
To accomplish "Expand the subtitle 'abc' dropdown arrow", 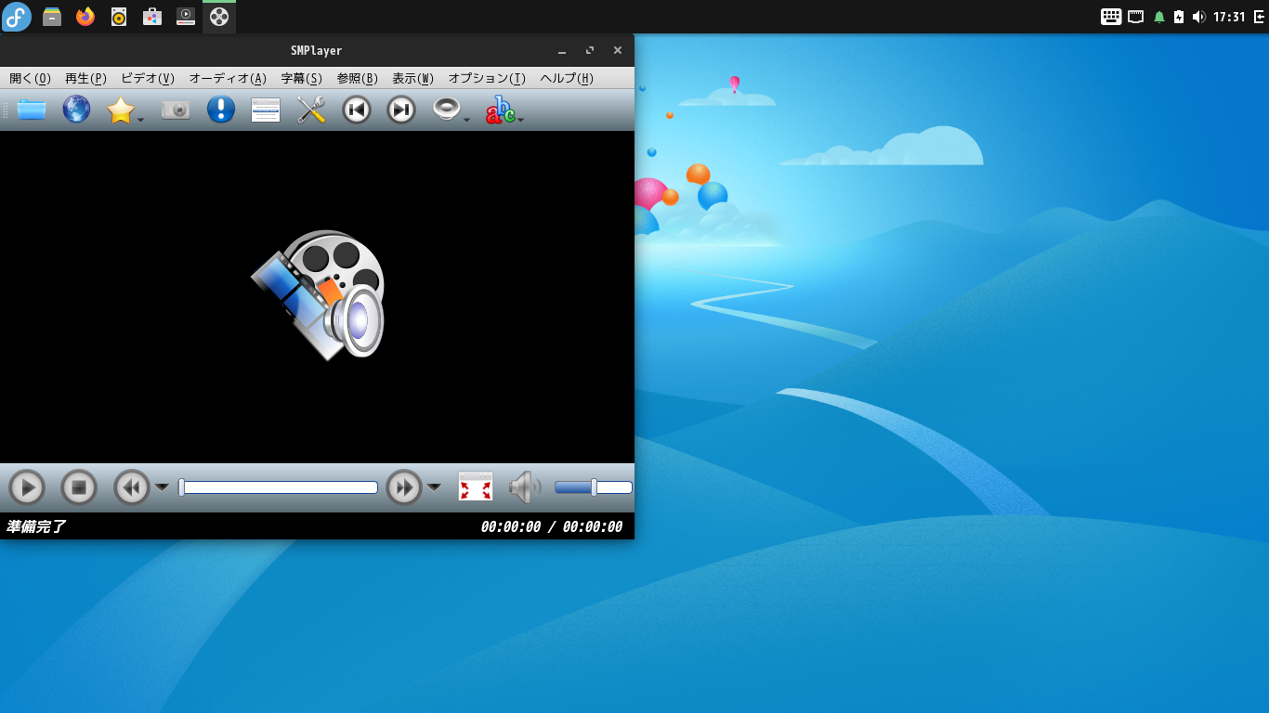I will coord(520,120).
